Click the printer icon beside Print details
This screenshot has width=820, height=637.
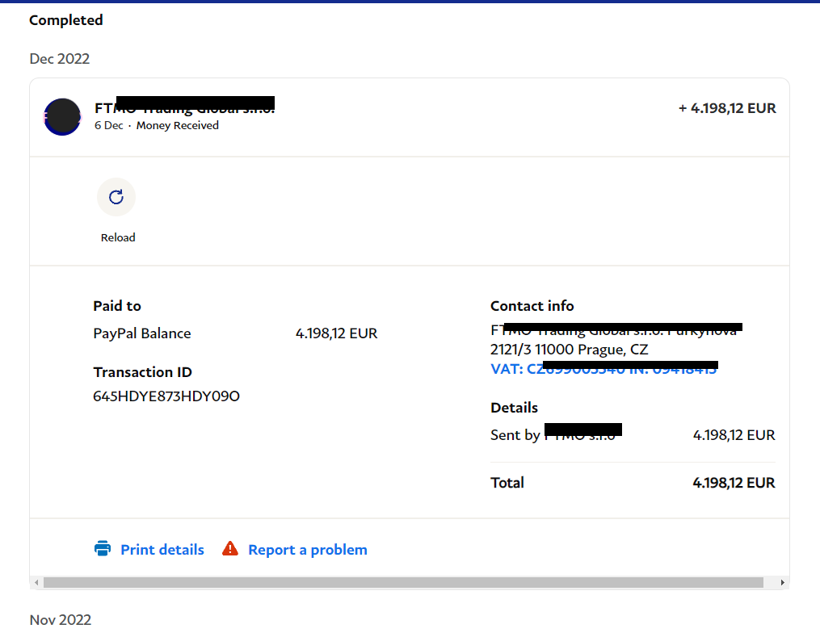103,549
